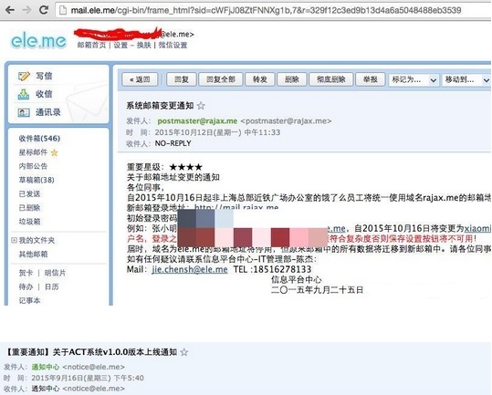Click the time 2015年10月12日 text

(217, 132)
